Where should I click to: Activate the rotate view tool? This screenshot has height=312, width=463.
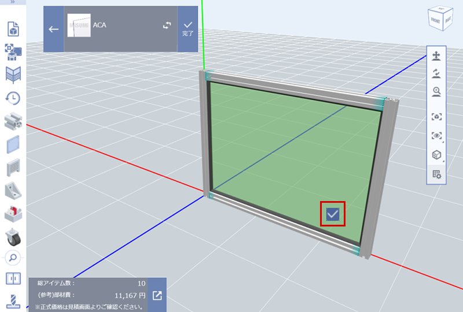click(x=436, y=73)
